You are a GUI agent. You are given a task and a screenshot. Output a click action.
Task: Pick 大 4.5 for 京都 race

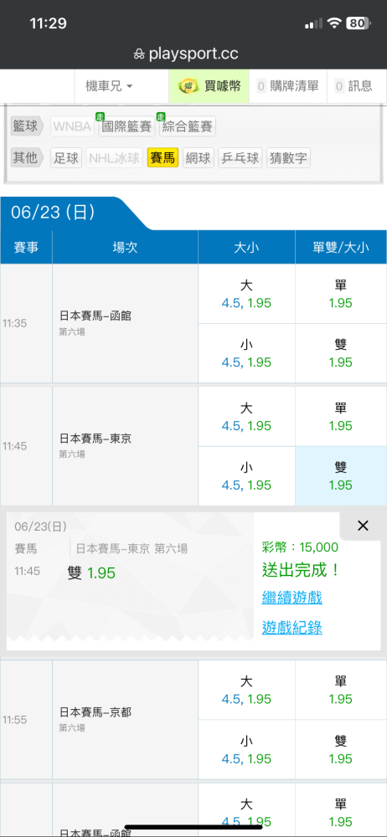tap(246, 690)
